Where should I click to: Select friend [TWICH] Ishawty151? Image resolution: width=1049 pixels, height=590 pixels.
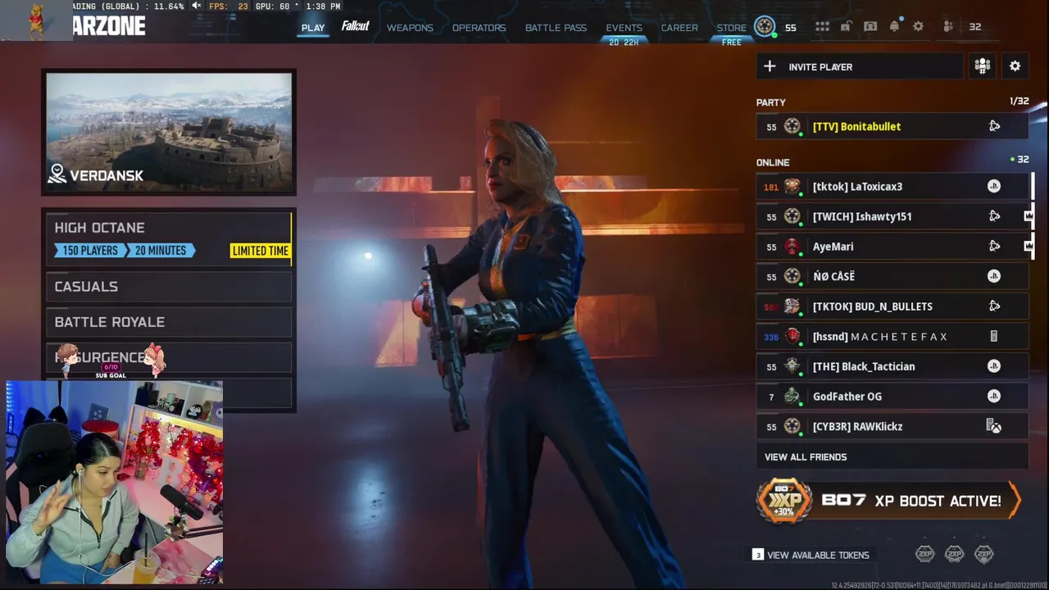tap(892, 216)
